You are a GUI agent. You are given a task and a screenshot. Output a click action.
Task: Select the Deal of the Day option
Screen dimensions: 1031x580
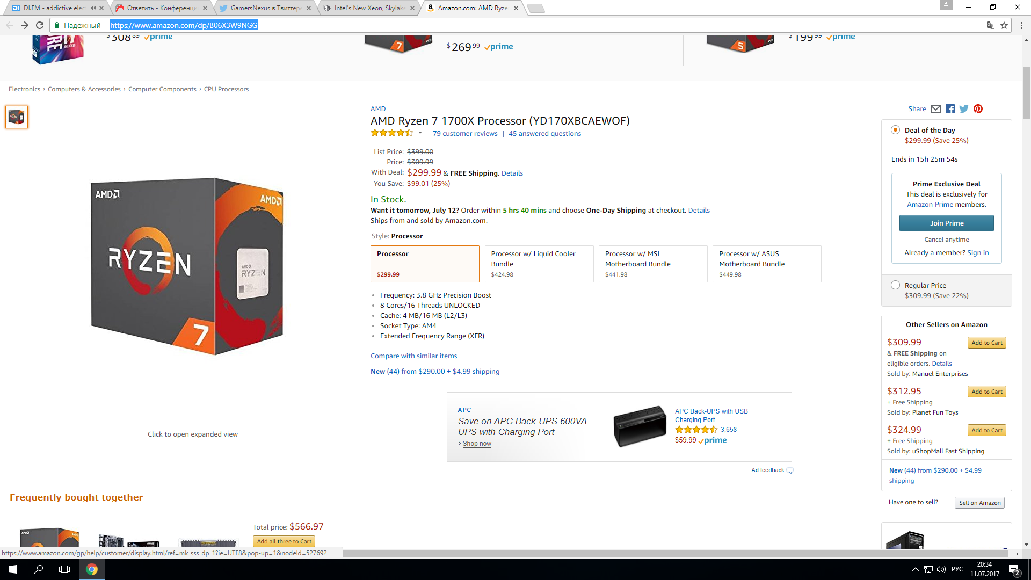pos(895,130)
